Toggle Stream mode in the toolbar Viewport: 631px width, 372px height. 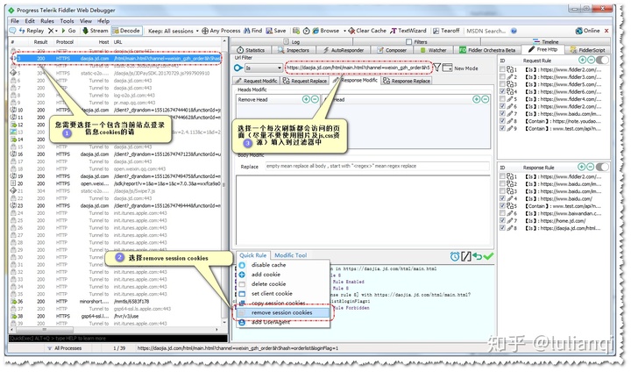pos(96,31)
